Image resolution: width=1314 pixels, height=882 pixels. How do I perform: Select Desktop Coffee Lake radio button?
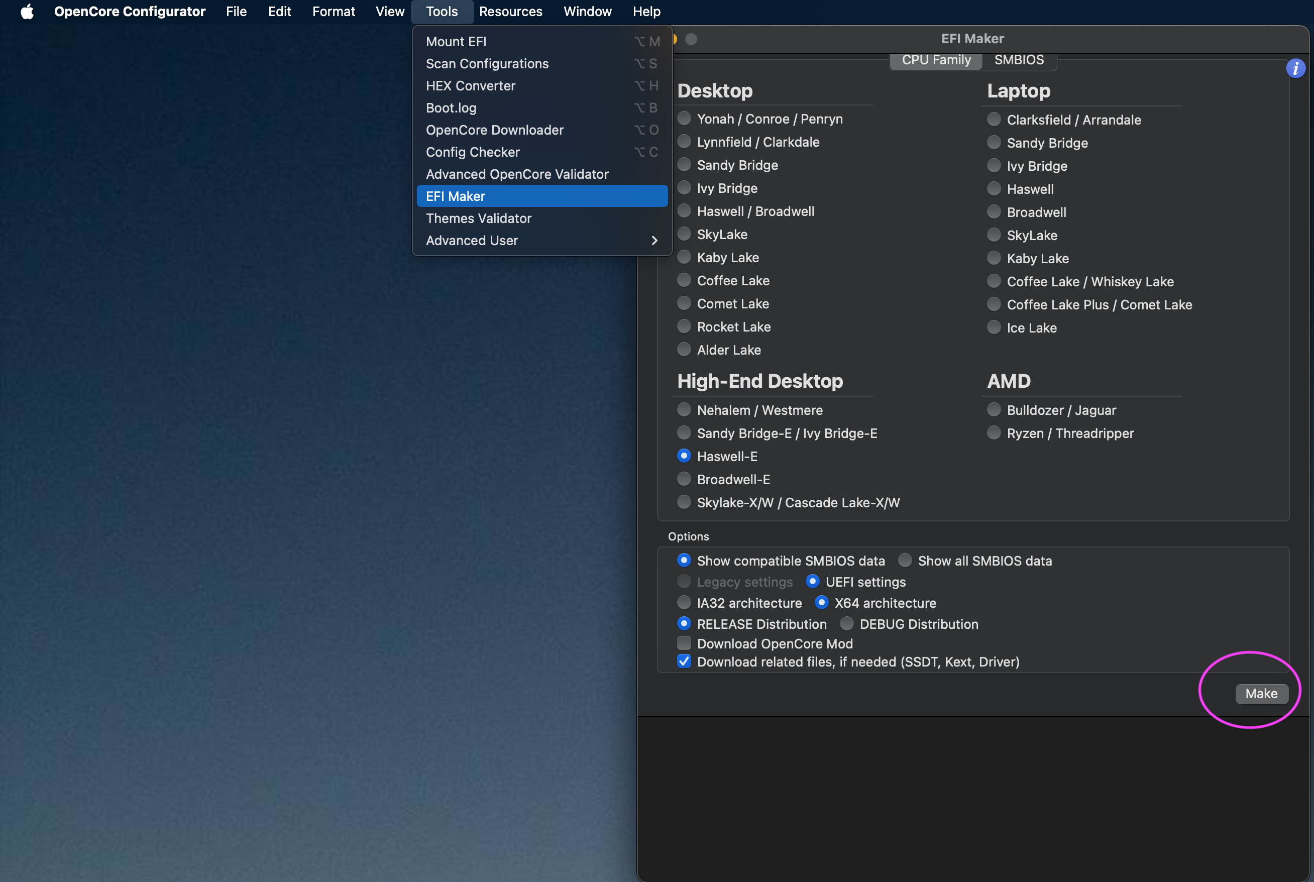pos(684,280)
